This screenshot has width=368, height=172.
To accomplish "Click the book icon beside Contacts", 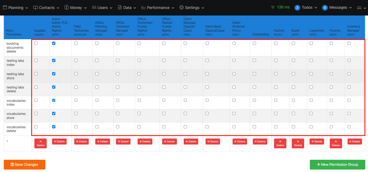I will tap(35, 8).
